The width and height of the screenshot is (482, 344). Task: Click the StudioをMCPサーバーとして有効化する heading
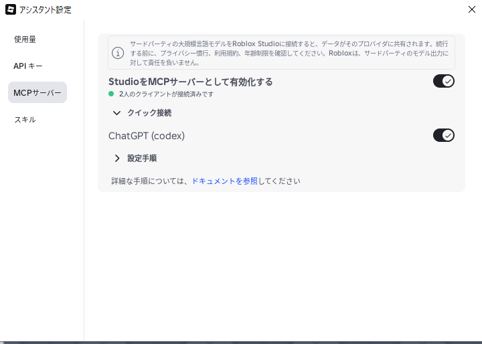coord(191,82)
